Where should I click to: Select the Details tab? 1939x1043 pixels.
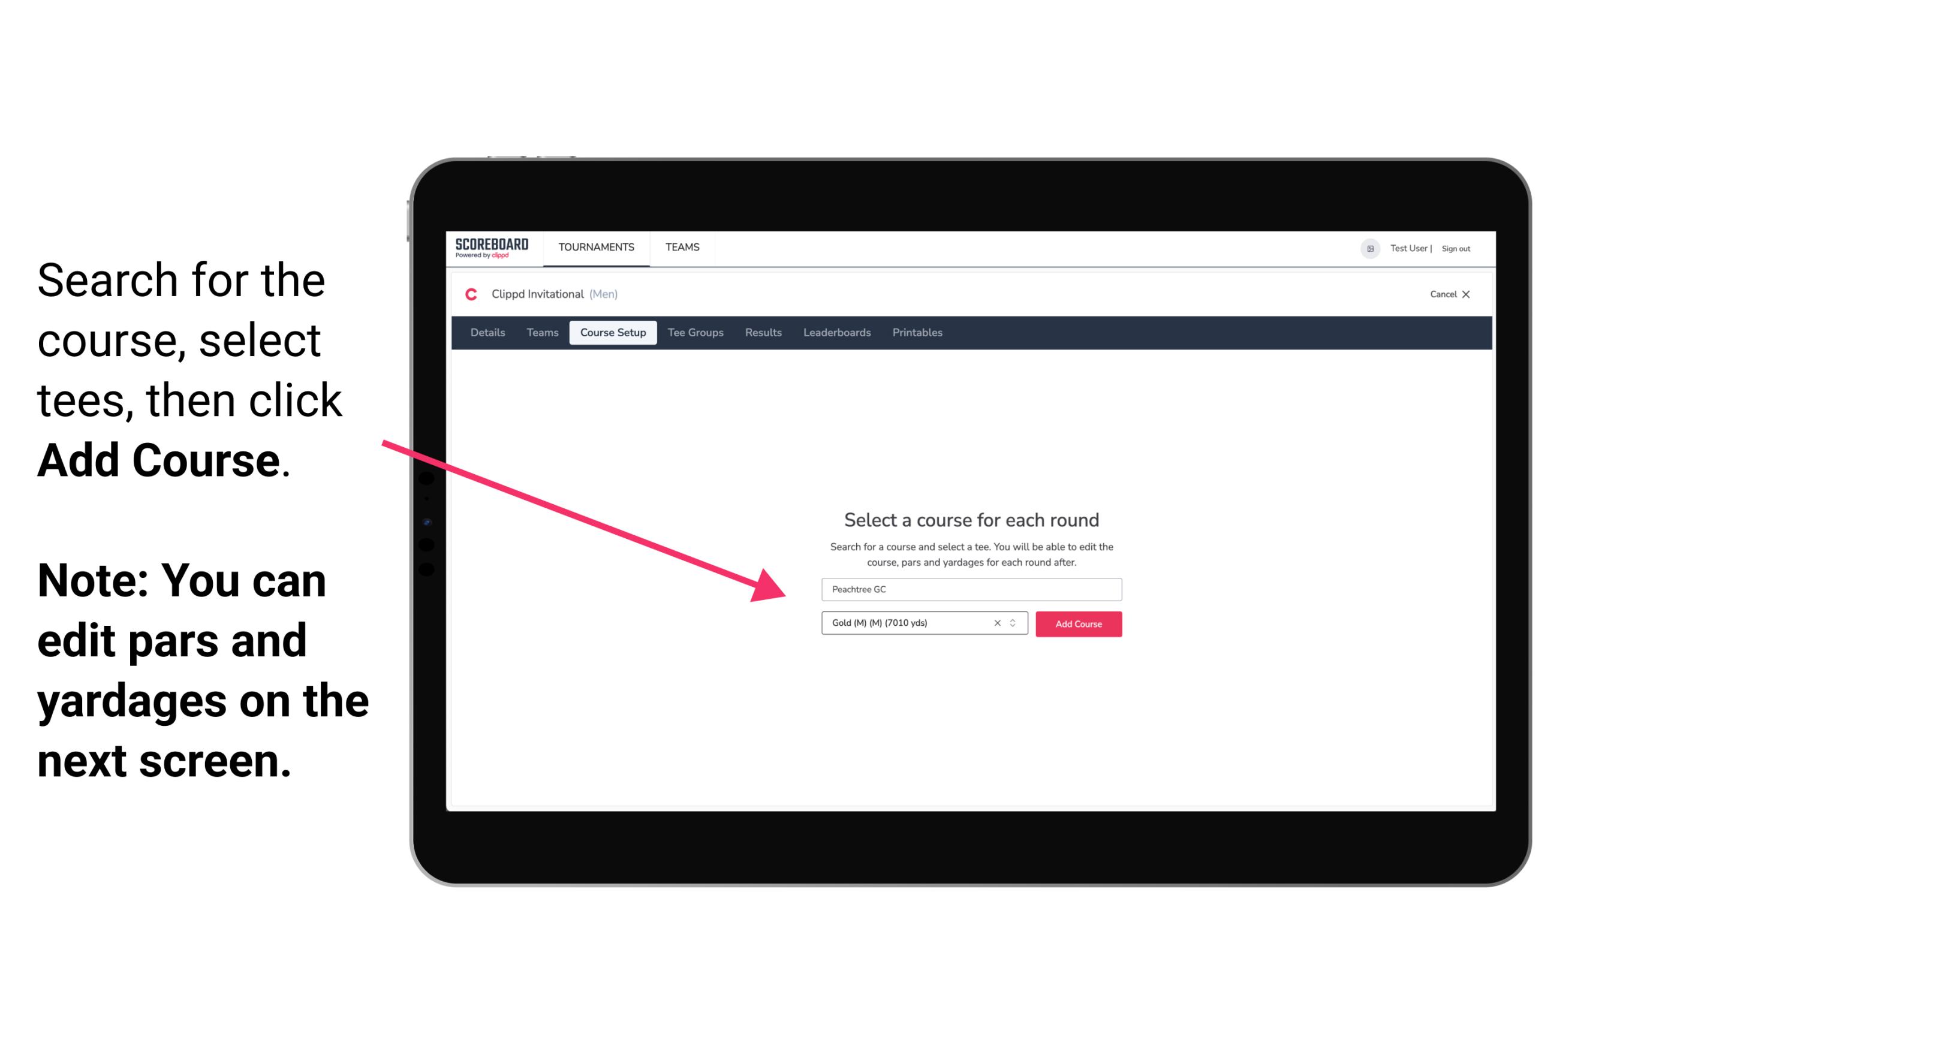click(x=486, y=333)
